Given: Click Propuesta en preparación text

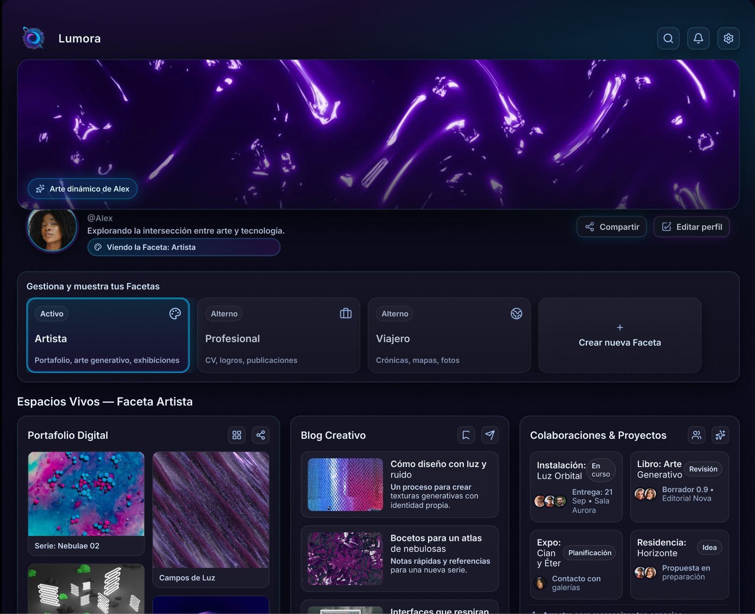Looking at the screenshot, I should 686,572.
